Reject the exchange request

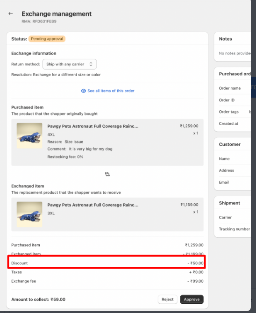168,299
